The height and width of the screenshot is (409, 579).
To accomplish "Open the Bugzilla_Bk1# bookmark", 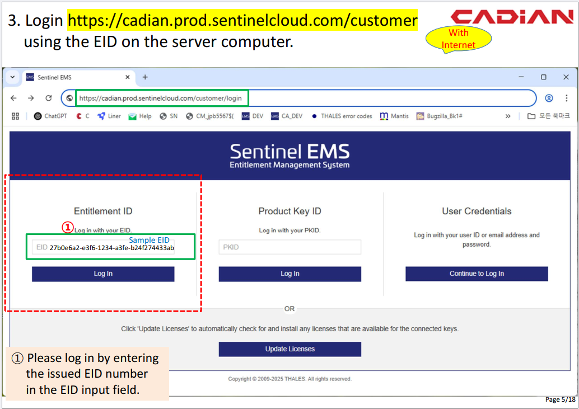I will pyautogui.click(x=439, y=116).
